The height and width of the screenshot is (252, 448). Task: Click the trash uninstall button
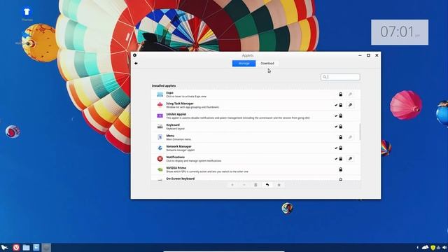pos(255,185)
